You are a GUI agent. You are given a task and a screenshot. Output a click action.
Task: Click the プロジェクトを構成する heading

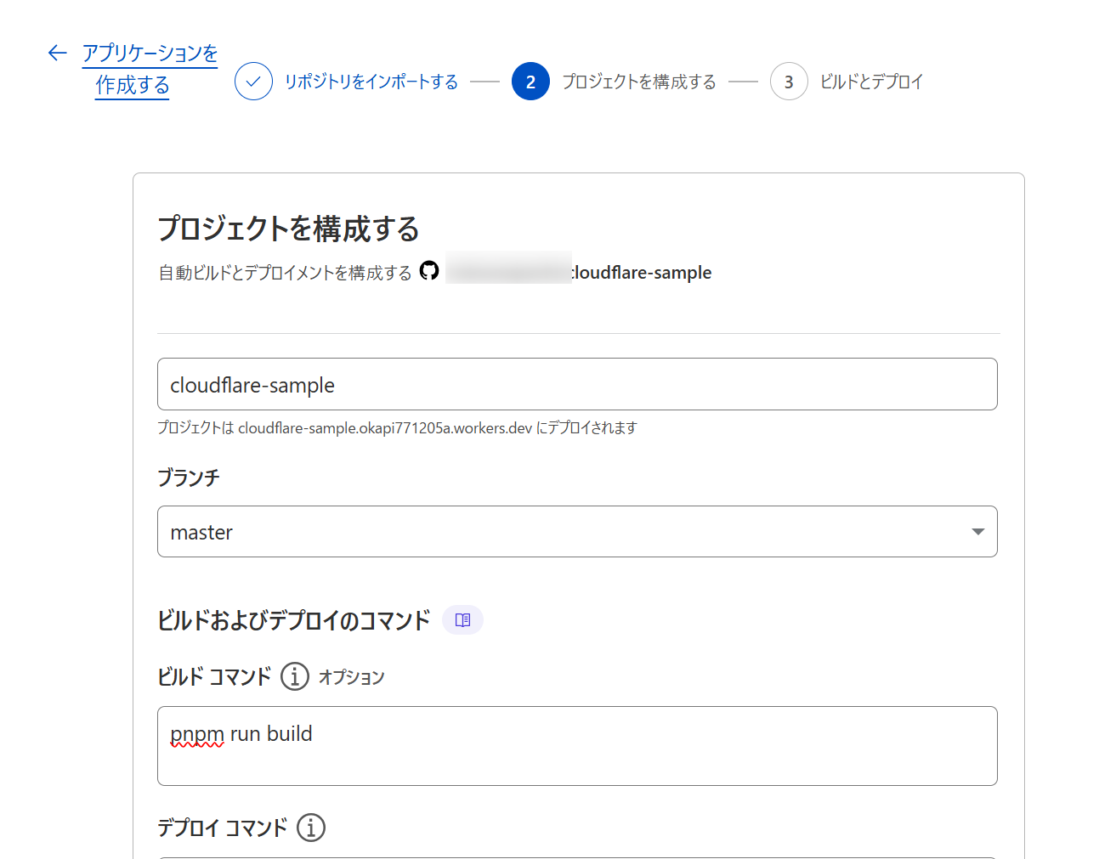[288, 229]
